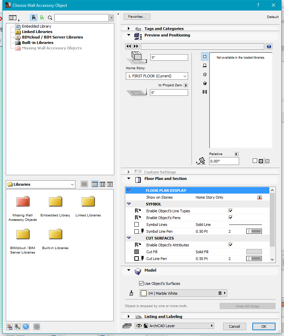Toggle the crossed-box anchor option
284x336 pixels.
coord(261,161)
